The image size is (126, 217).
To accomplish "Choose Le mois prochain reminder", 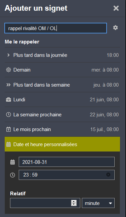I will tap(62, 129).
